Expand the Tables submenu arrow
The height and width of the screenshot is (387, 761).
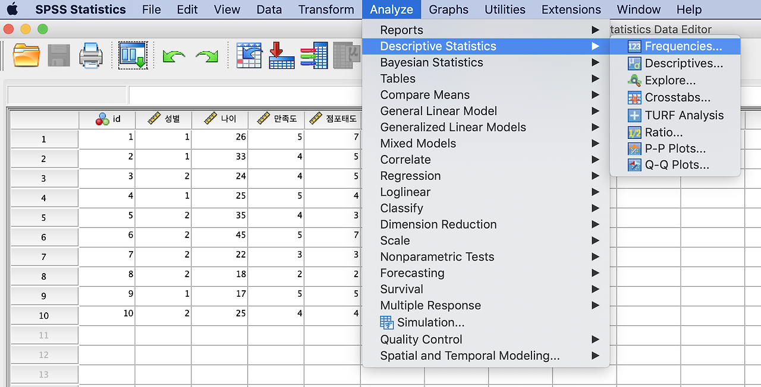click(x=595, y=79)
